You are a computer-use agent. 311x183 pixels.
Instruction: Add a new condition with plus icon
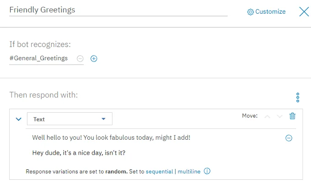pyautogui.click(x=94, y=58)
